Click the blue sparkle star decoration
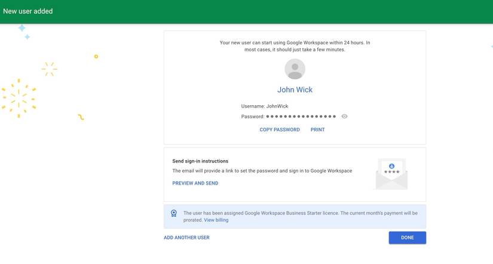 [22, 28]
